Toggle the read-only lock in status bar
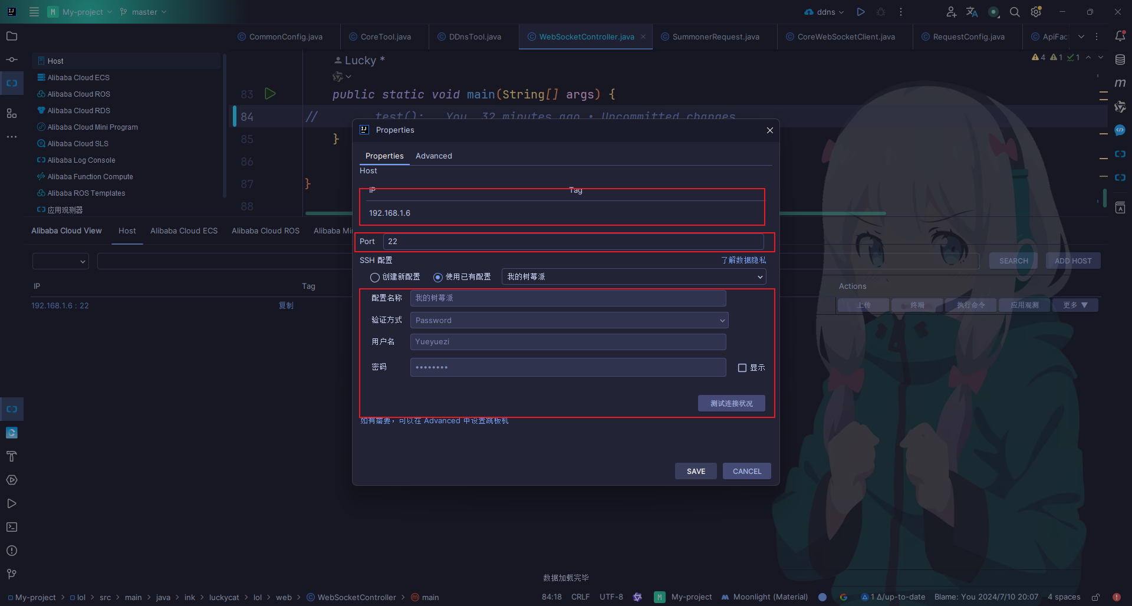This screenshot has width=1132, height=606. point(1095,597)
